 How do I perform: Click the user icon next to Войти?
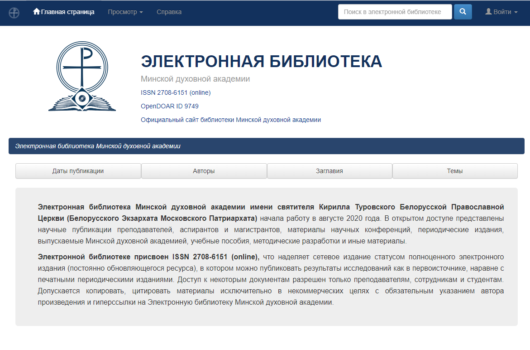tap(488, 11)
